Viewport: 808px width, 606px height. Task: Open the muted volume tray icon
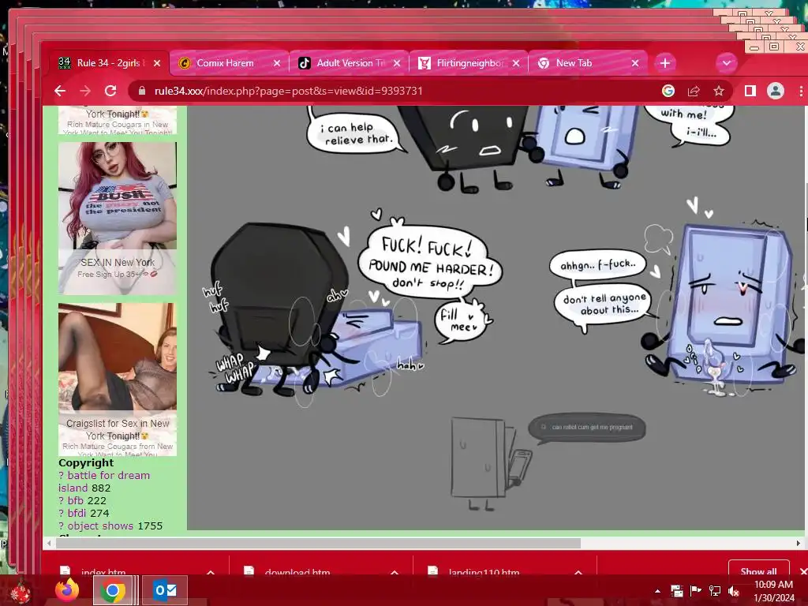point(734,591)
